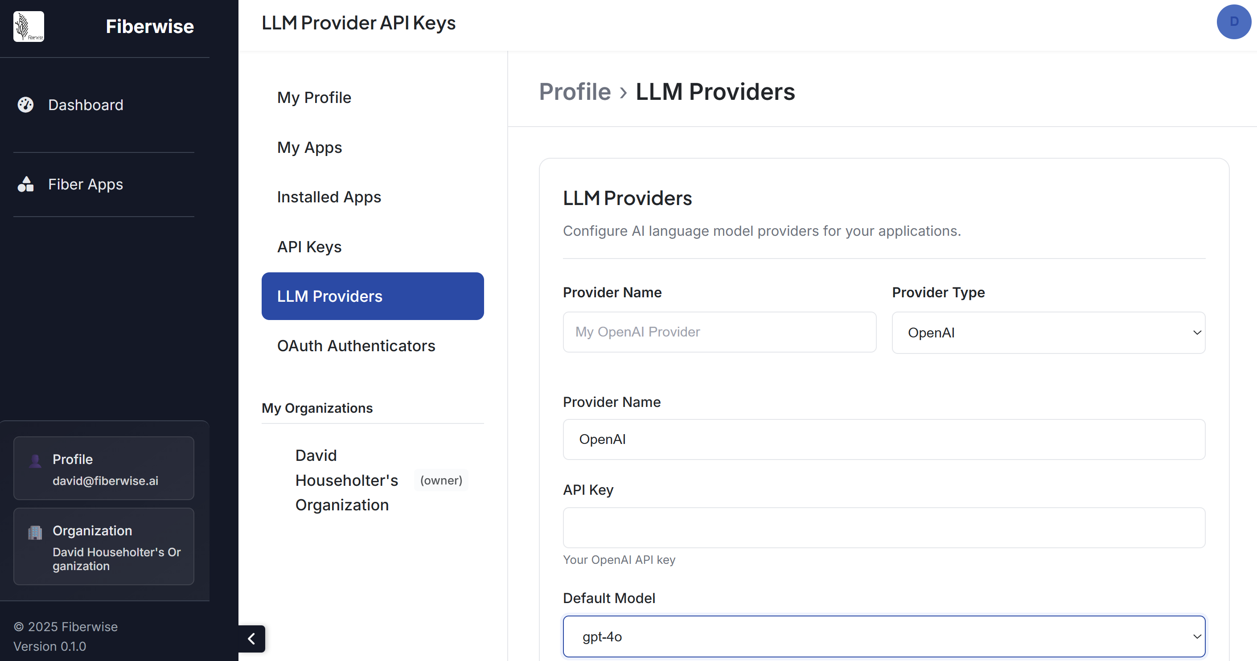Open OAuth Authenticators settings
The width and height of the screenshot is (1257, 661).
point(356,346)
